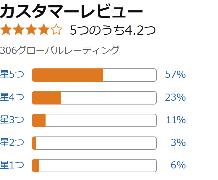Click the 4-star histogram bar
This screenshot has width=218, height=180.
pyautogui.click(x=94, y=98)
